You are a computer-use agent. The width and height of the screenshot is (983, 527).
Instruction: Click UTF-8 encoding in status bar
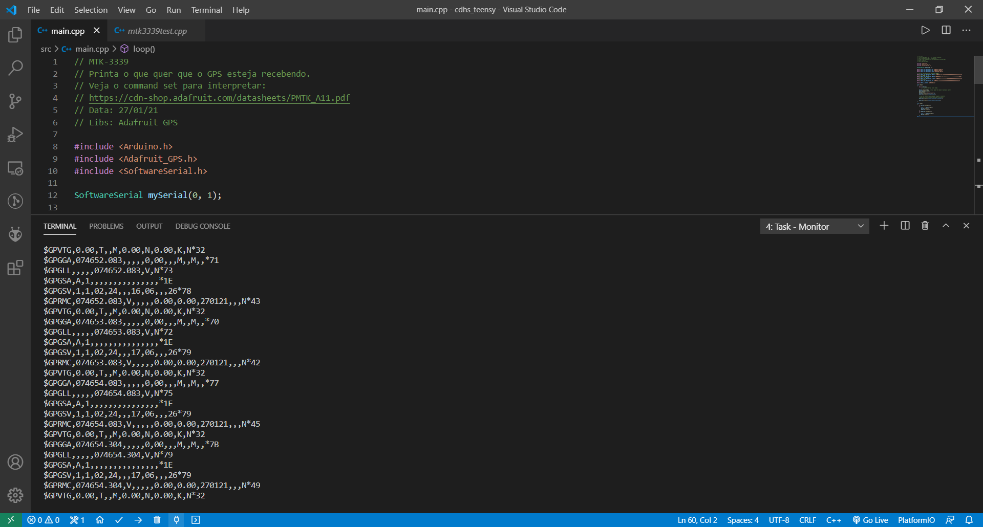(779, 520)
